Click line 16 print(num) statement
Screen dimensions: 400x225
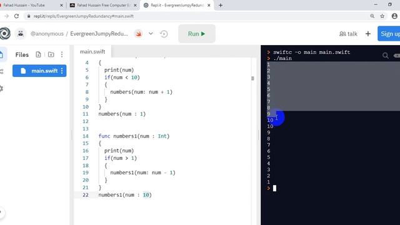click(119, 151)
